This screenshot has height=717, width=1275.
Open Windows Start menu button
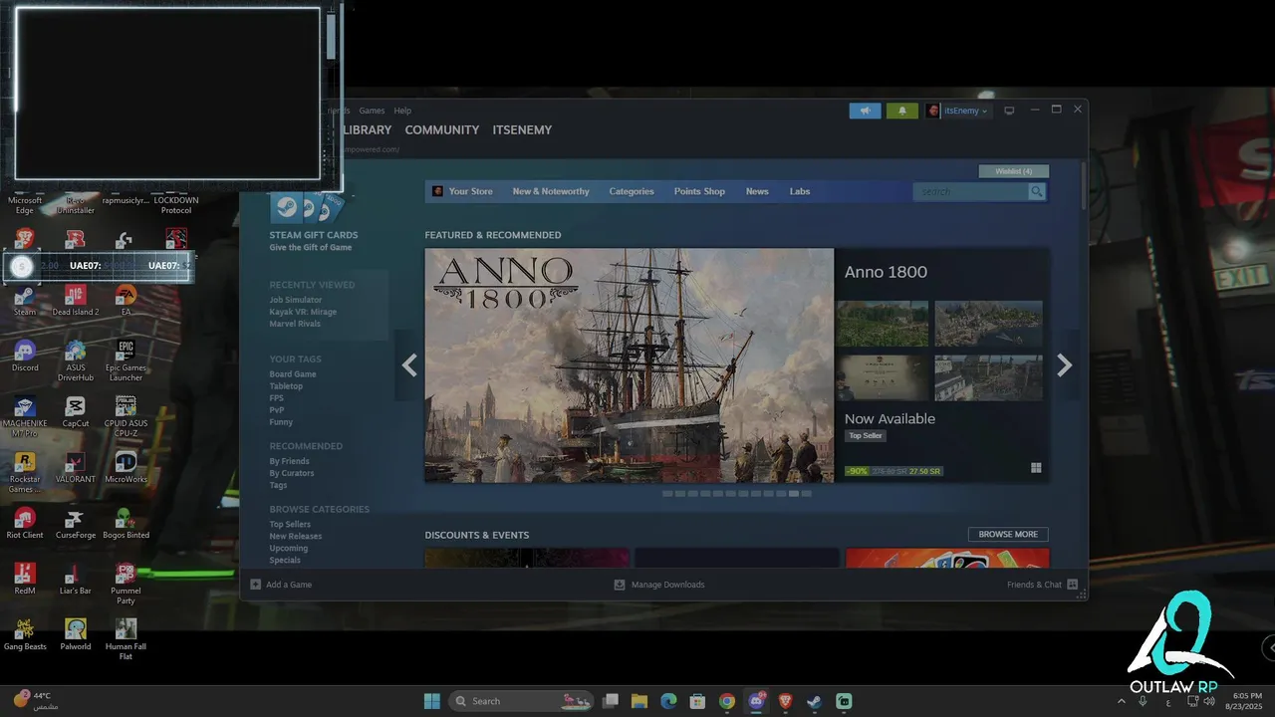tap(432, 701)
